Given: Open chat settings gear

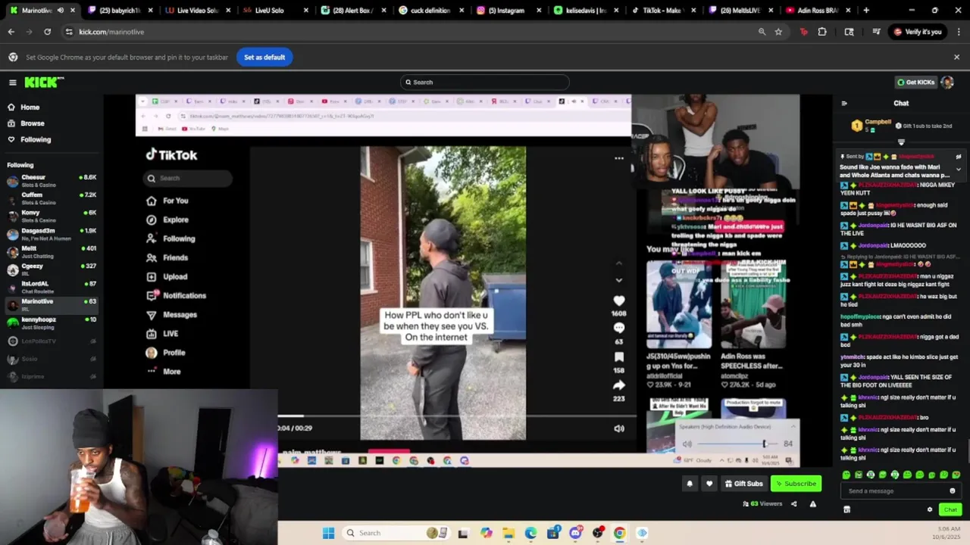Looking at the screenshot, I should tap(930, 509).
